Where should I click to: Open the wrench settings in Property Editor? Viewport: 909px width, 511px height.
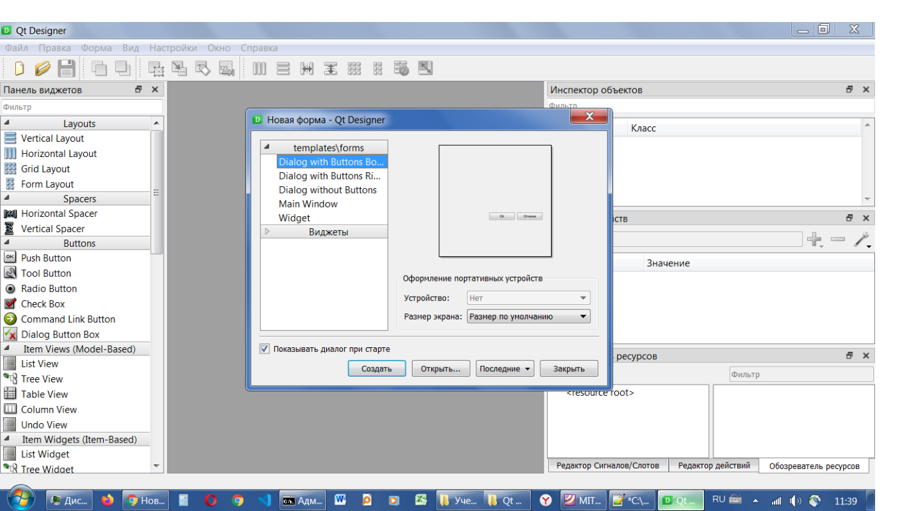(x=862, y=240)
